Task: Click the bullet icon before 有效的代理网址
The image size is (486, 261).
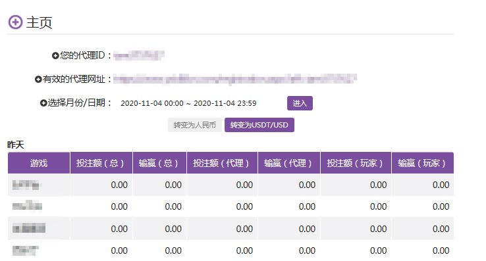Action: click(x=38, y=80)
